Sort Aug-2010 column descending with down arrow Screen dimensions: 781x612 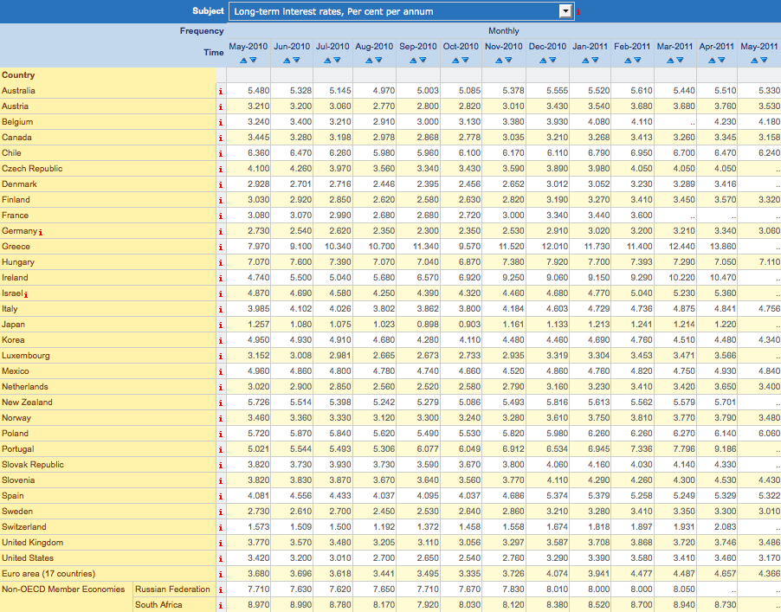379,60
